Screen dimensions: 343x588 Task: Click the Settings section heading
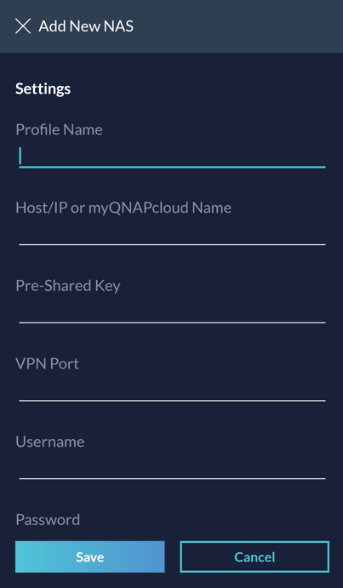tap(43, 88)
